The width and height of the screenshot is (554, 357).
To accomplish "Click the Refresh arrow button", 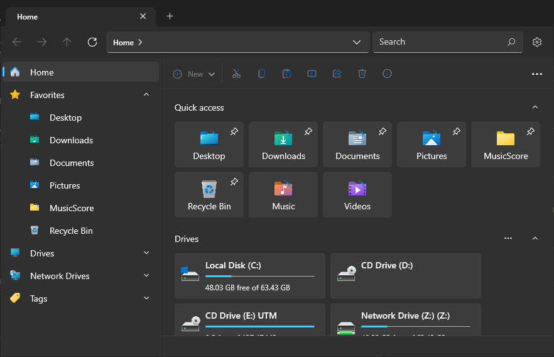I will [x=92, y=42].
